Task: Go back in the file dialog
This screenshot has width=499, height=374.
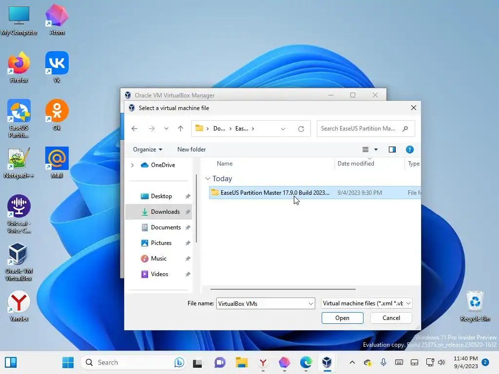Action: pyautogui.click(x=134, y=129)
